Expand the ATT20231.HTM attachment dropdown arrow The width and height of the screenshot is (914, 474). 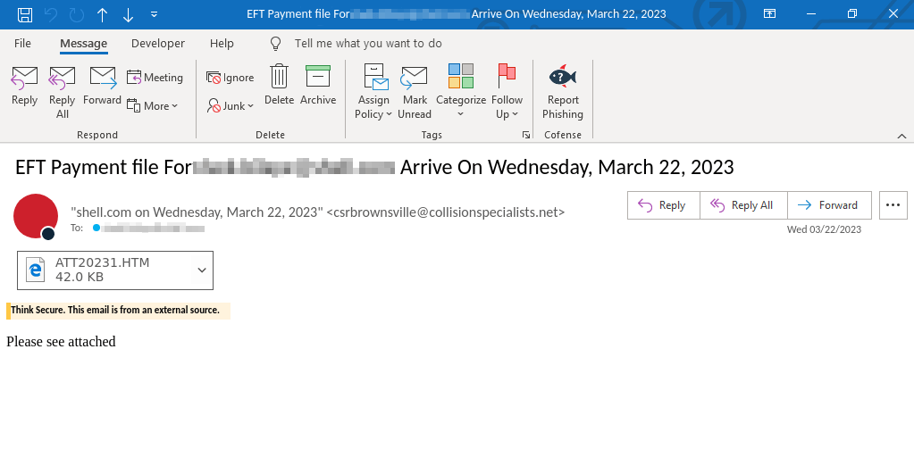(x=202, y=270)
